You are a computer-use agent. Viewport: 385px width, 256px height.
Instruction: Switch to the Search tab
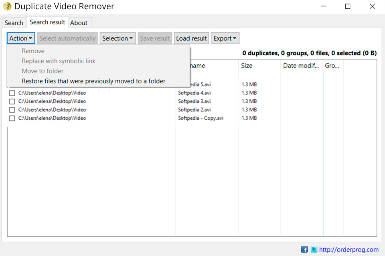[14, 22]
